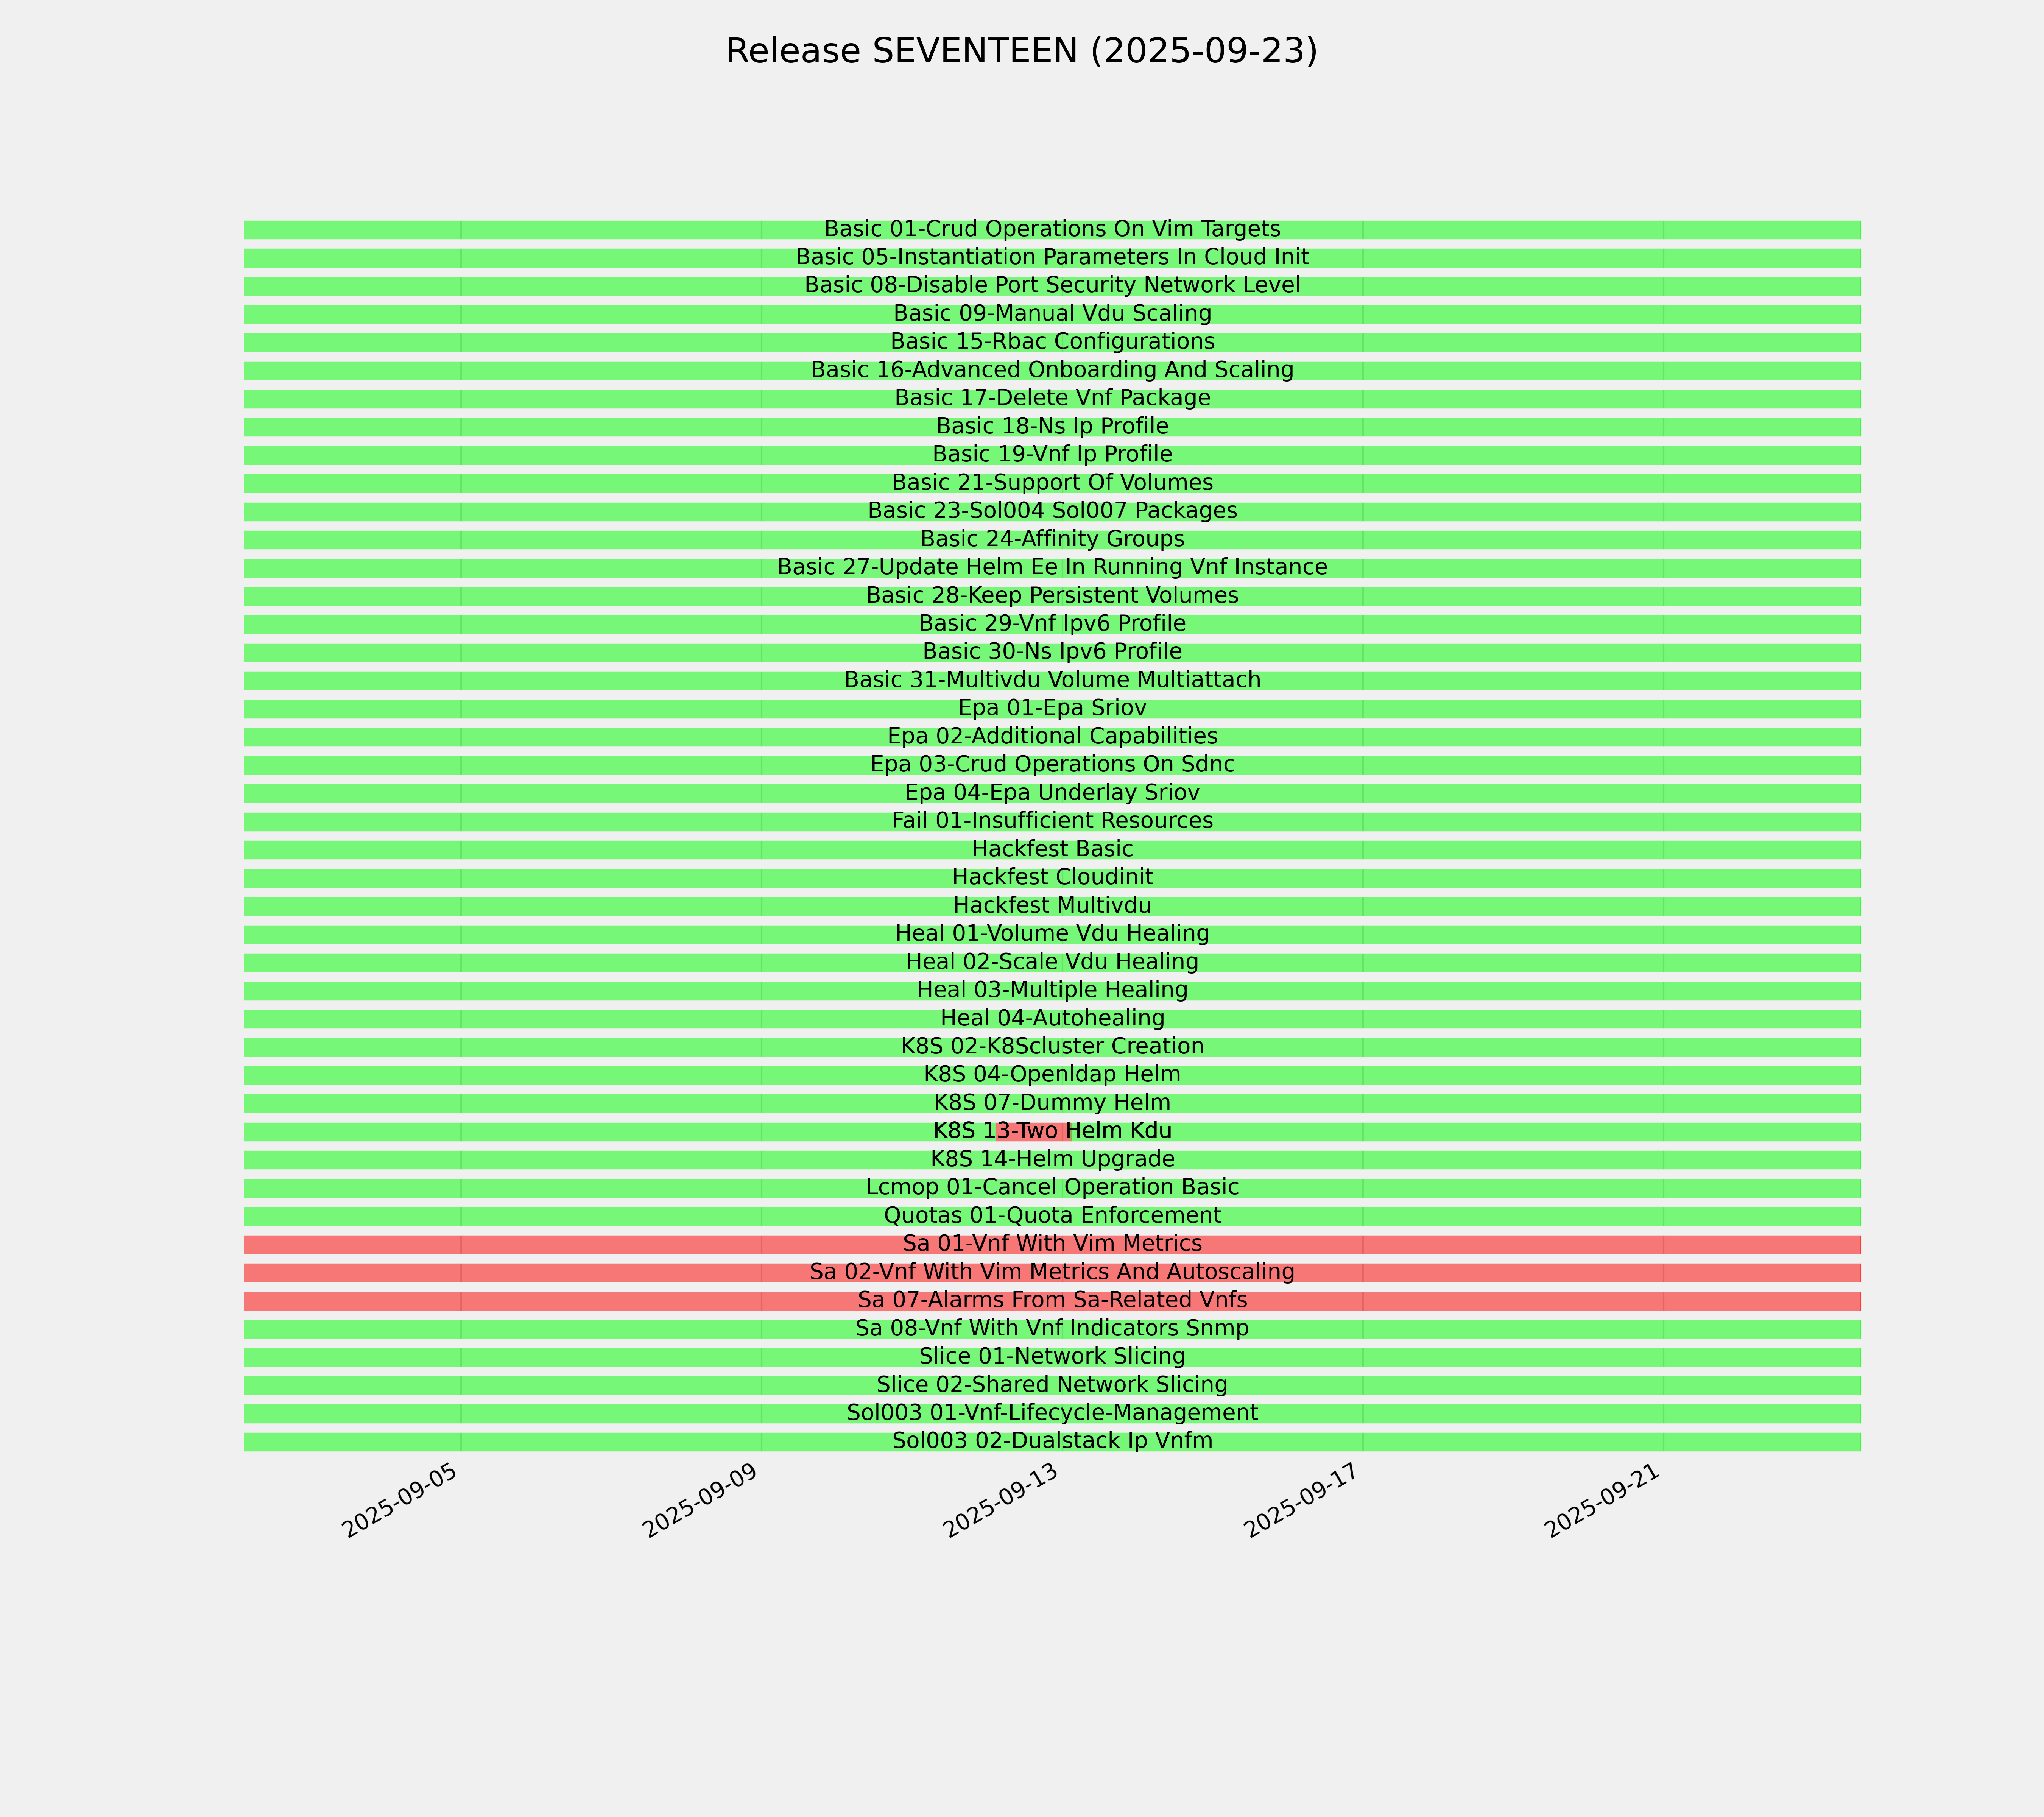Click the Sol003 02-Dualstack Ip Vnfm bar

[1052, 1442]
